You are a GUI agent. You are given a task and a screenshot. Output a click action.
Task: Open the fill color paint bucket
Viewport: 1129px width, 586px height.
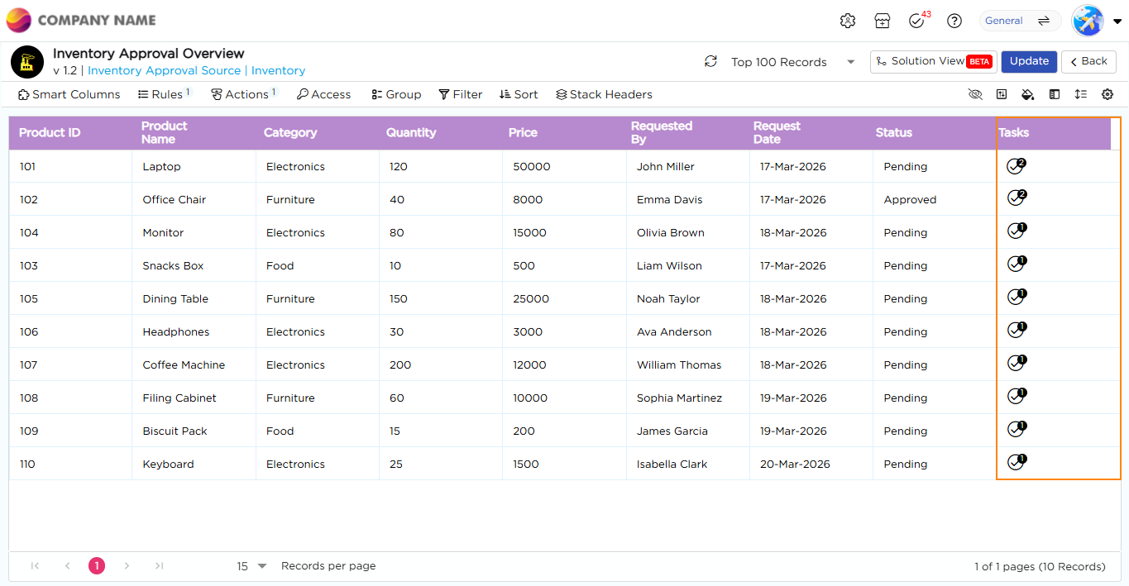click(x=1028, y=95)
